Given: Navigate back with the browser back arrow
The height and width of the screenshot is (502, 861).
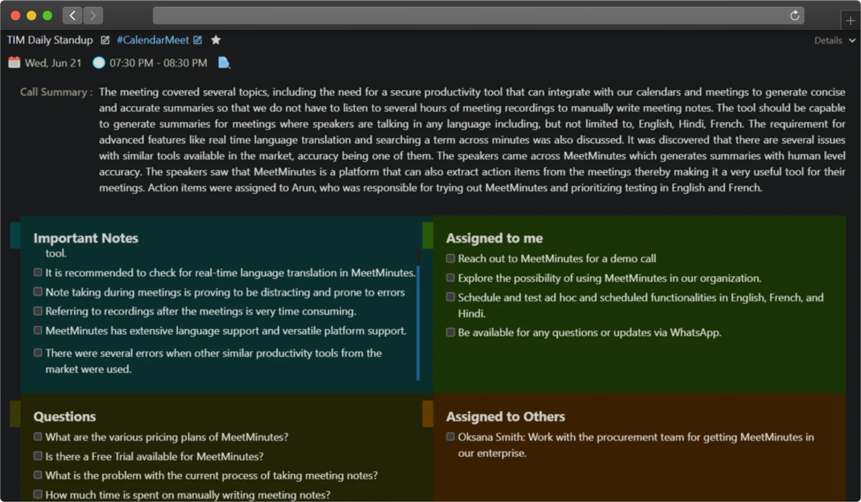Looking at the screenshot, I should tap(72, 15).
